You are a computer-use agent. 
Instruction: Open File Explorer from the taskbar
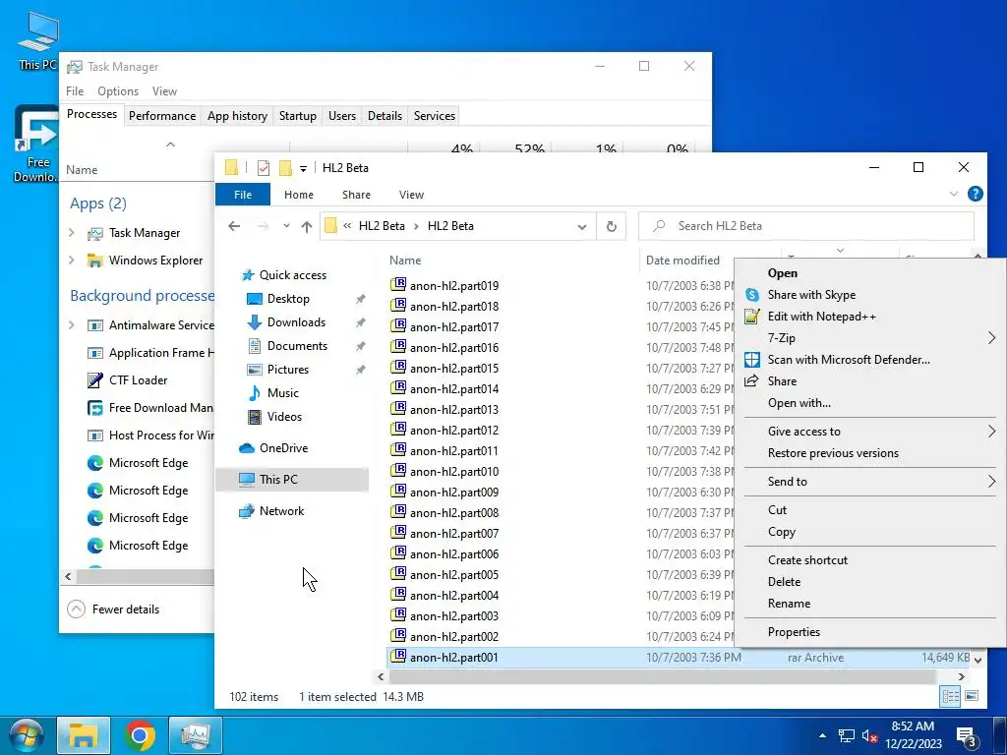click(x=84, y=735)
